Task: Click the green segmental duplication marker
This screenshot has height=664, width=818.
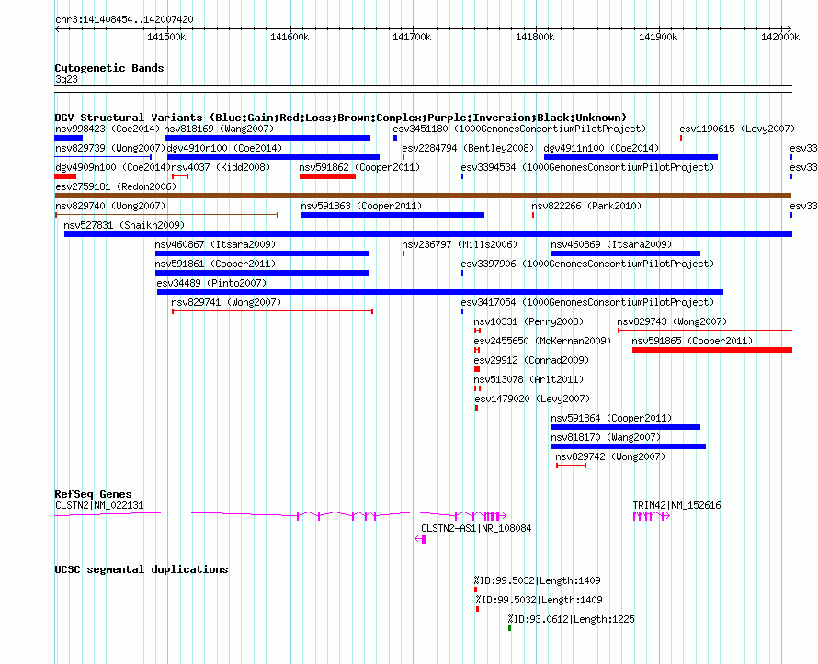Action: click(510, 628)
